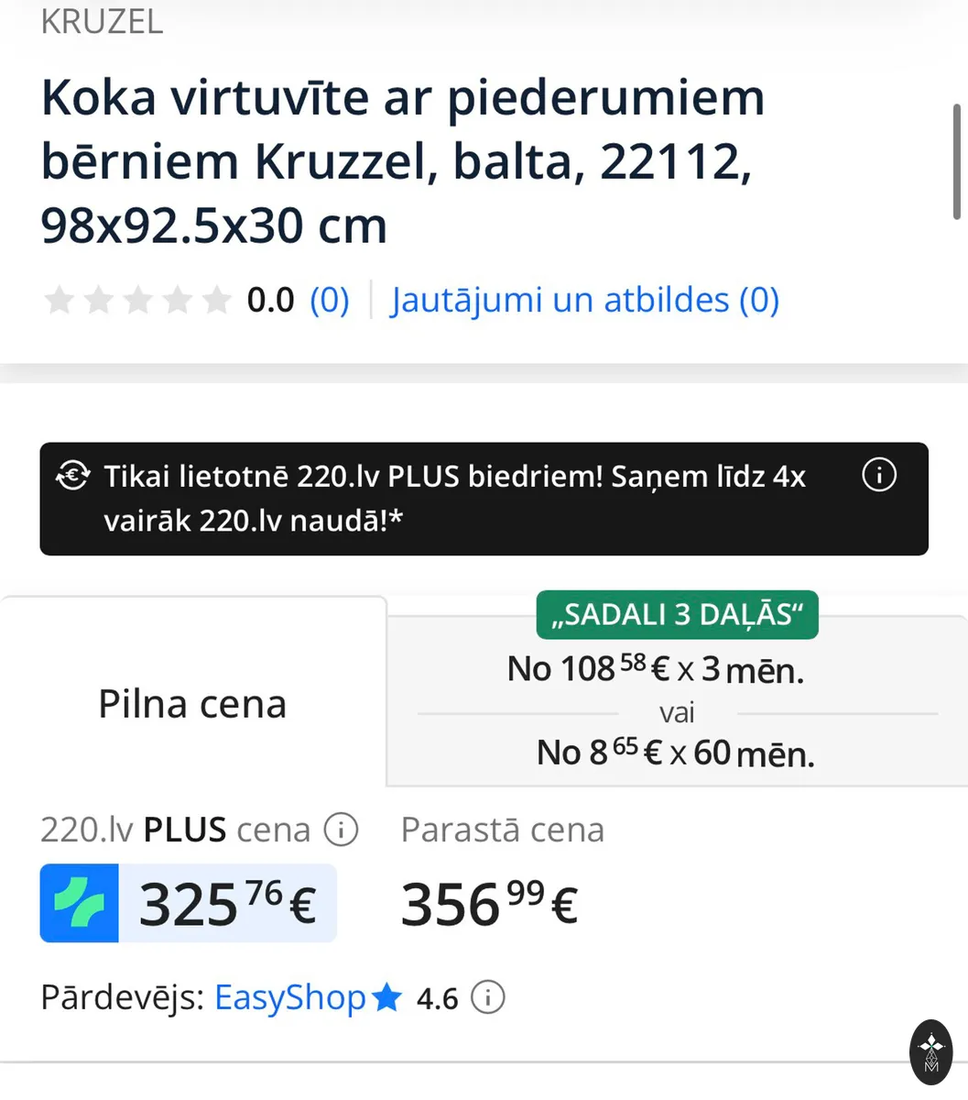Click the regular price 356.99 €
This screenshot has height=1100, width=968.
coord(490,904)
